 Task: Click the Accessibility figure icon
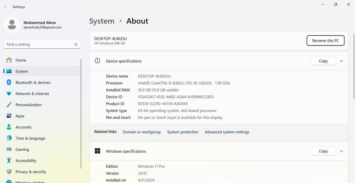point(9,160)
